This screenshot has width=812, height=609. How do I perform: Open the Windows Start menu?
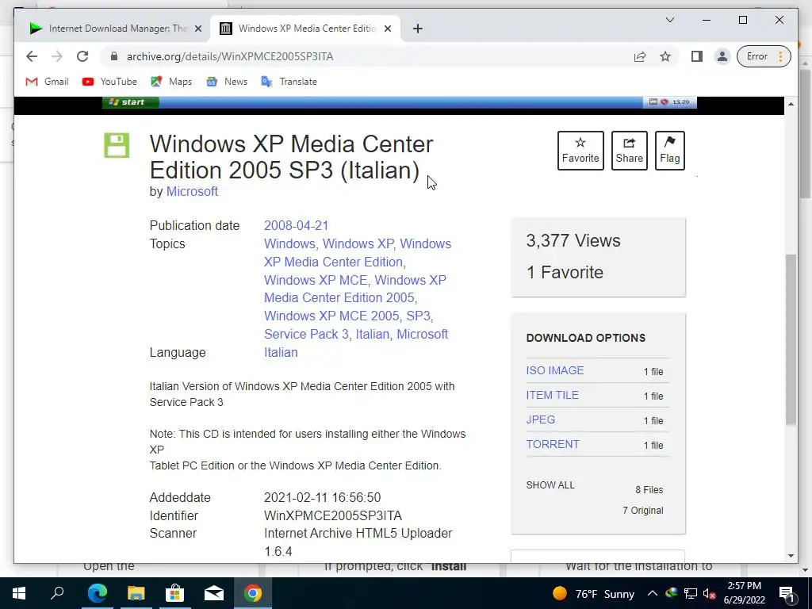click(19, 593)
